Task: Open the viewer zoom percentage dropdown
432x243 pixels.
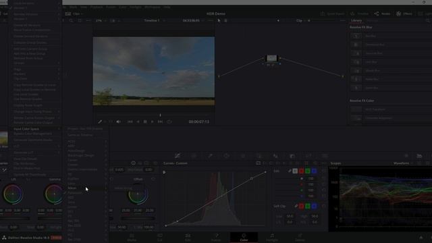Action: click(101, 20)
